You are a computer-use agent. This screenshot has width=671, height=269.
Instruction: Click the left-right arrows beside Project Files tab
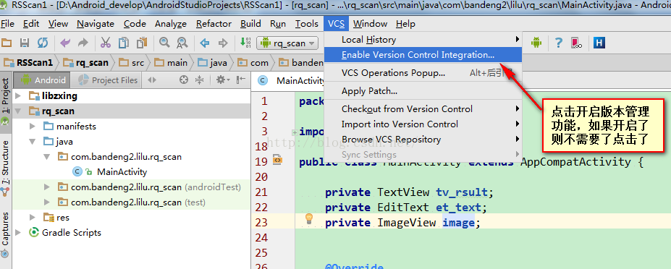click(151, 80)
